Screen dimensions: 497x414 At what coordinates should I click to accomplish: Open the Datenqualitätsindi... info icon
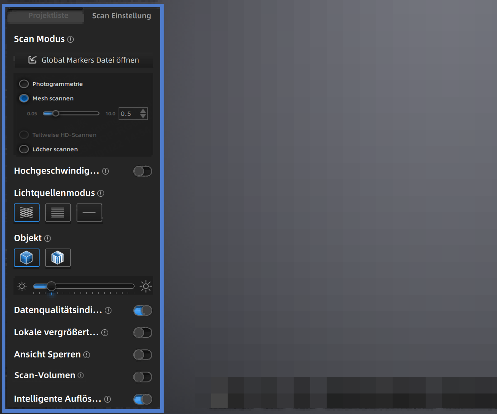[108, 310]
